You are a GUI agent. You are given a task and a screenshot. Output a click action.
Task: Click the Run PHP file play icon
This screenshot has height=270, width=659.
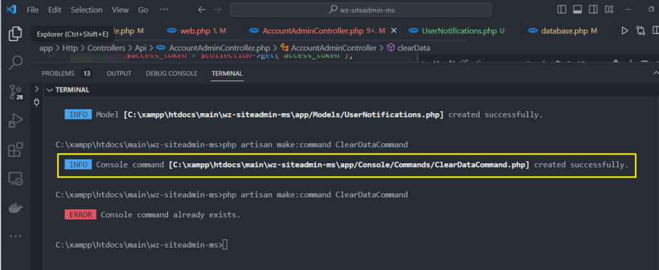coord(624,31)
